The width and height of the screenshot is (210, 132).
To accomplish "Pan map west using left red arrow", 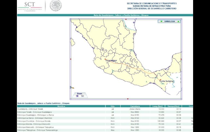I will pyautogui.click(x=71, y=59).
